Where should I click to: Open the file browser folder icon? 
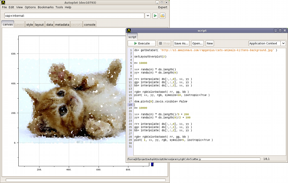click(162, 16)
